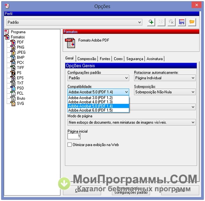Select the TIFF label in the tree
This screenshot has height=201, width=205.
20,68
